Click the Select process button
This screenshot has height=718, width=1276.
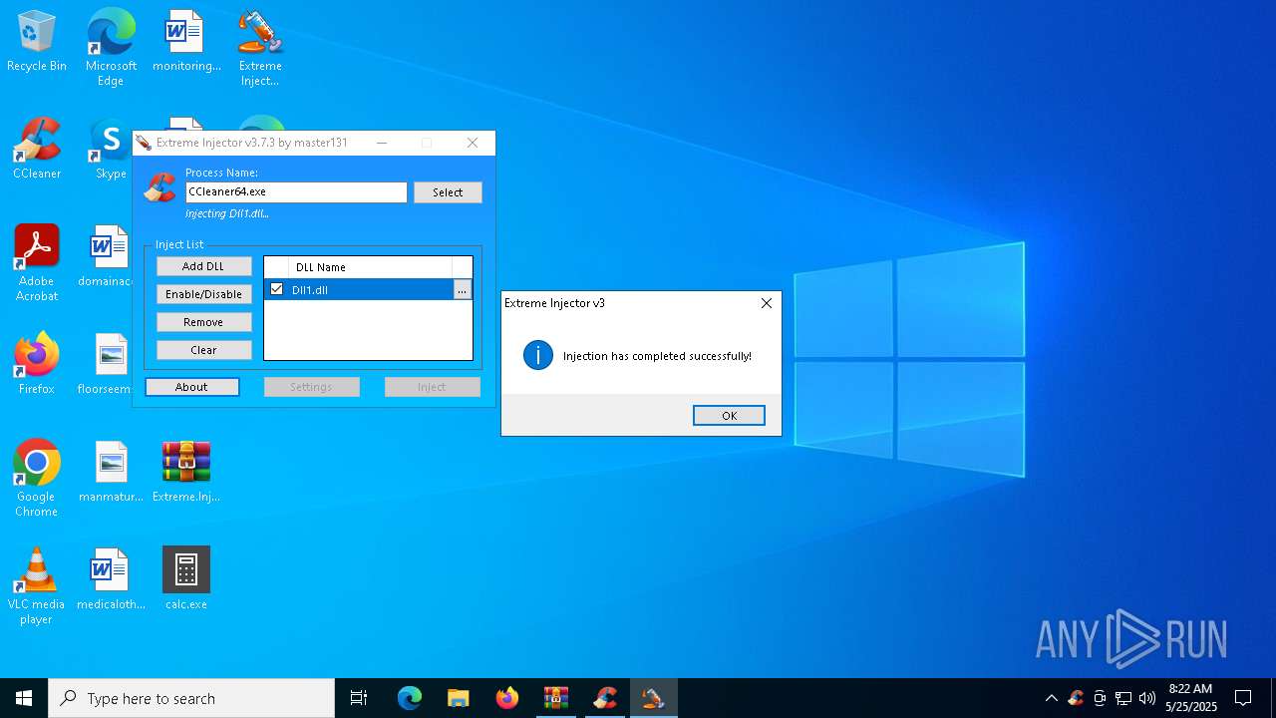pyautogui.click(x=448, y=192)
